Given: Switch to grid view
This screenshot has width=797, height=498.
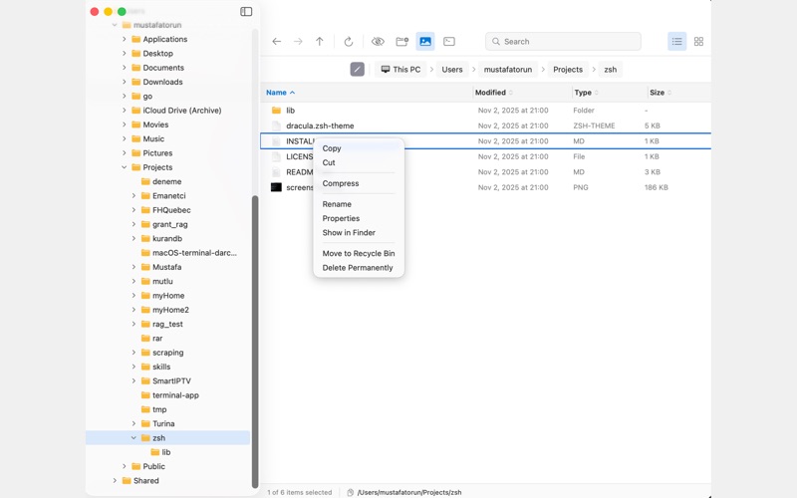Looking at the screenshot, I should [699, 42].
